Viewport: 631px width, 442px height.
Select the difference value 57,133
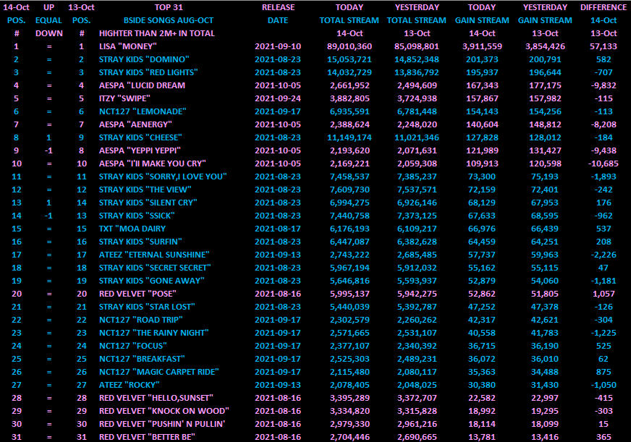click(x=604, y=46)
